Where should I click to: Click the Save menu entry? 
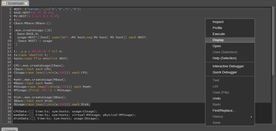(x=230, y=123)
